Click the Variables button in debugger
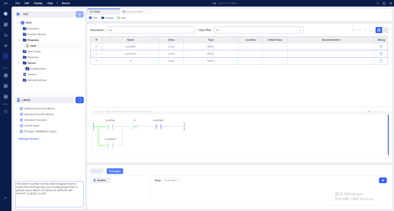 (101, 180)
